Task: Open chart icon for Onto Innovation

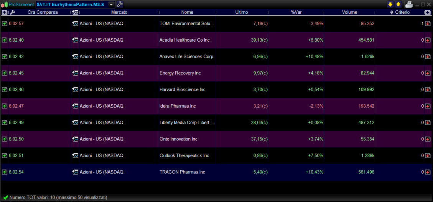Action: click(75, 139)
